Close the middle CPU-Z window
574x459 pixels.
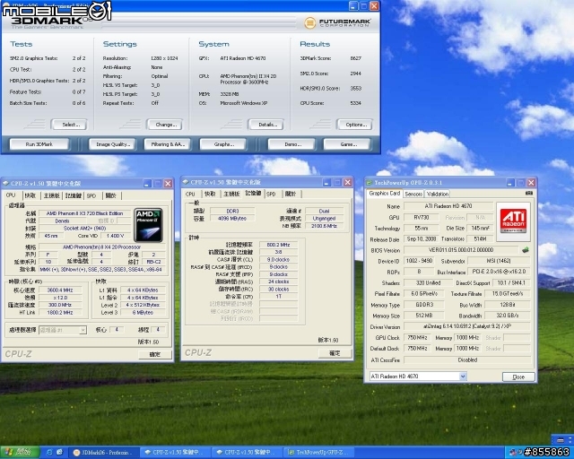347,182
